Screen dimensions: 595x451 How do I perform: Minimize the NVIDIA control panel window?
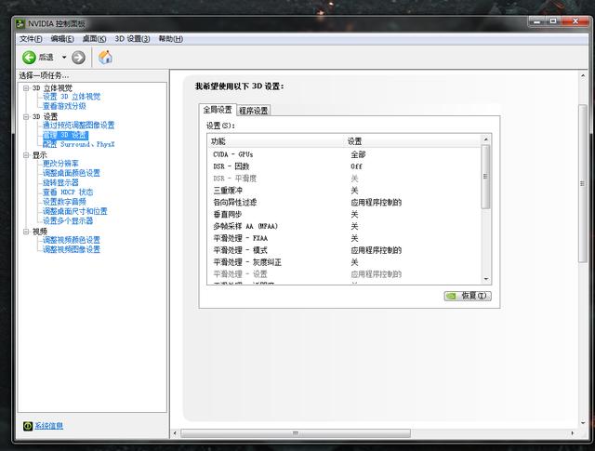click(537, 21)
